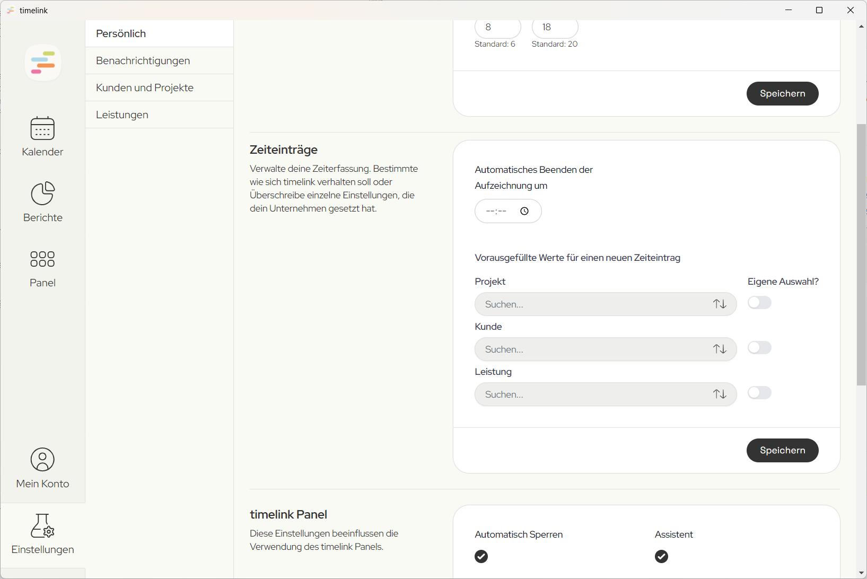The width and height of the screenshot is (867, 579).
Task: Minimize the timelink window
Action: click(x=789, y=10)
